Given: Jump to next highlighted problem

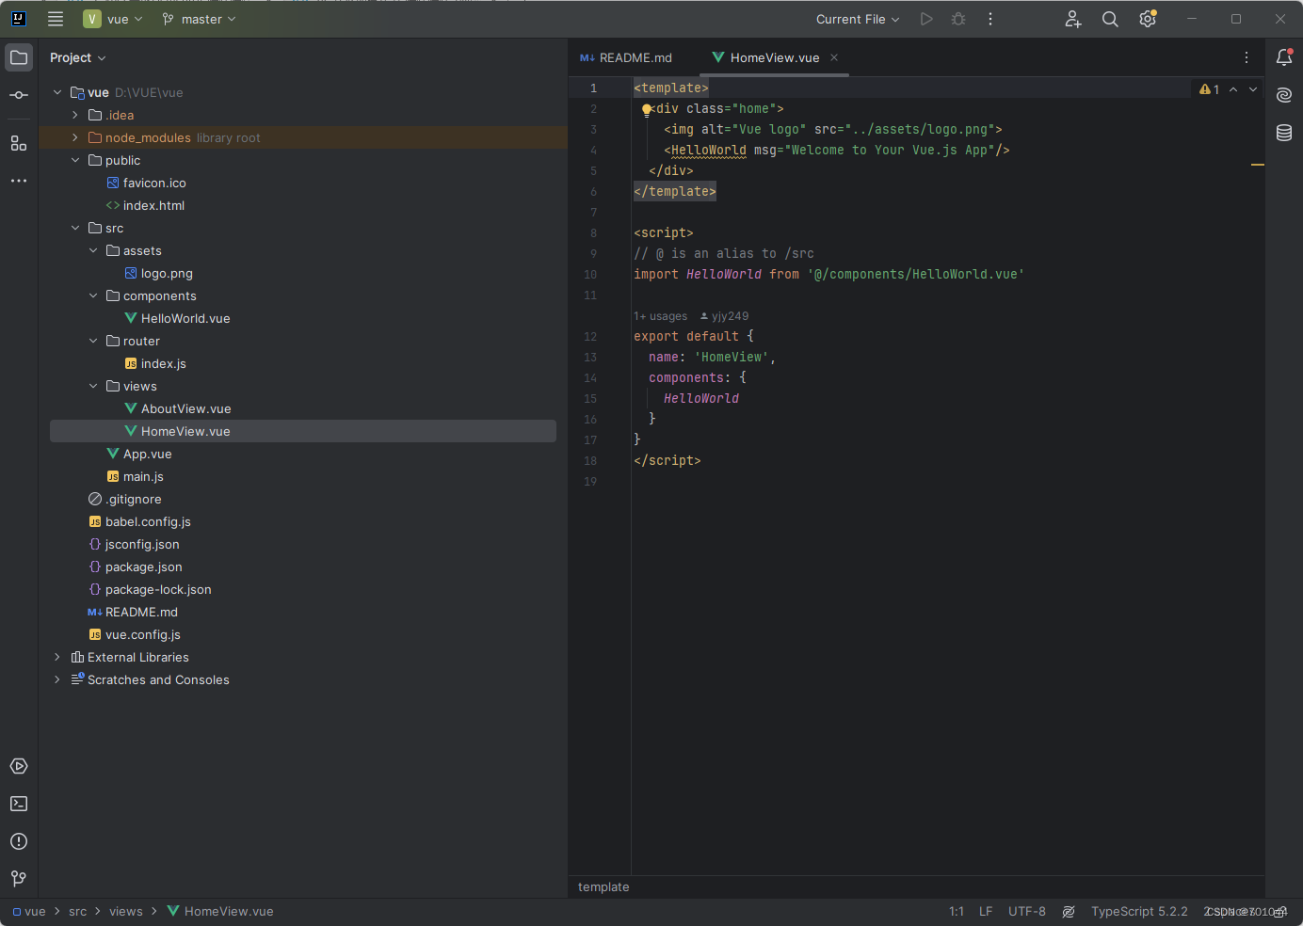Looking at the screenshot, I should pyautogui.click(x=1253, y=89).
